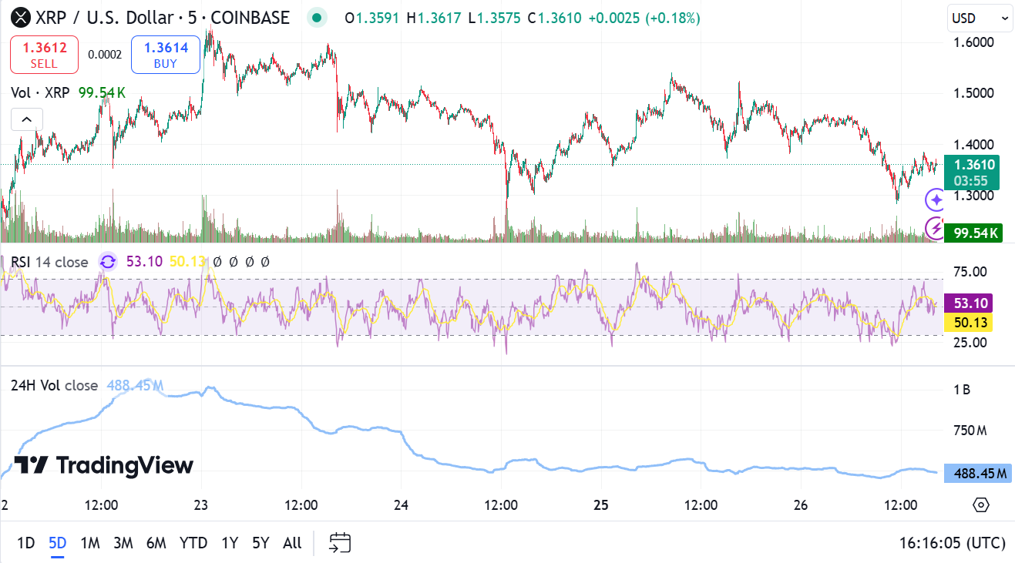Select the 3M time range
The height and width of the screenshot is (563, 1015).
123,543
